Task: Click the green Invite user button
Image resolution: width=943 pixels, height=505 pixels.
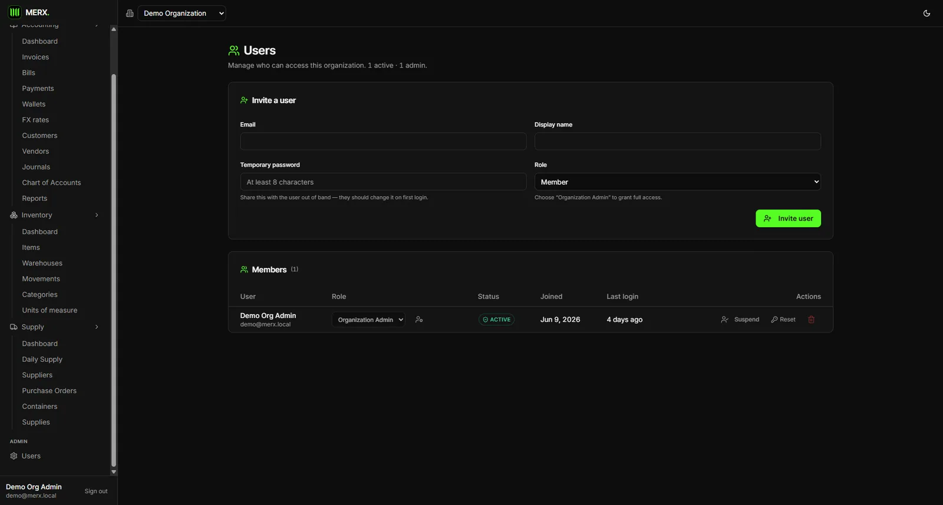Action: [788, 218]
